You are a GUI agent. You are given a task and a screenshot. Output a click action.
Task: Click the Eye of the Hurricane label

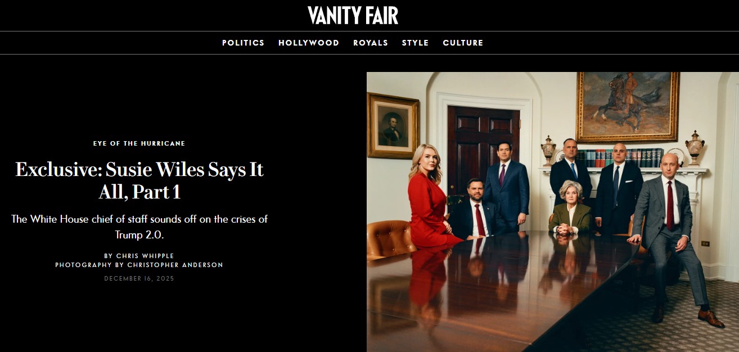139,143
